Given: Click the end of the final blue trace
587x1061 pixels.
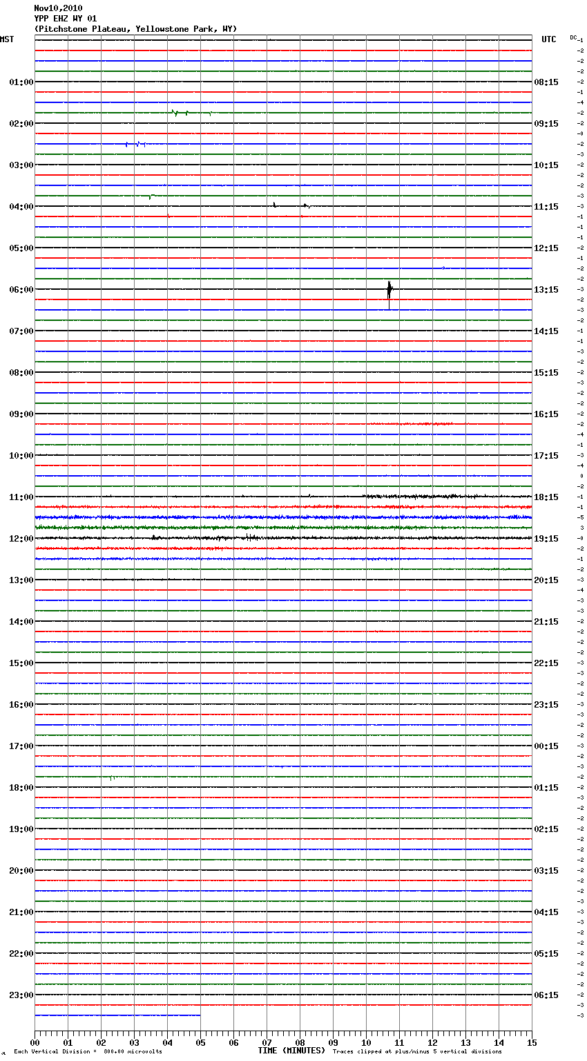Looking at the screenshot, I should coord(200,1015).
